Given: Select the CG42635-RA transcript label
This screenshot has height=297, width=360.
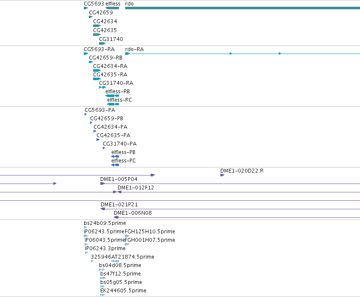Looking at the screenshot, I should (x=110, y=75).
